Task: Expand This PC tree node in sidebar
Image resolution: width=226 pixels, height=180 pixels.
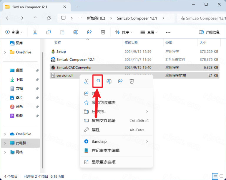Action: click(x=5, y=143)
